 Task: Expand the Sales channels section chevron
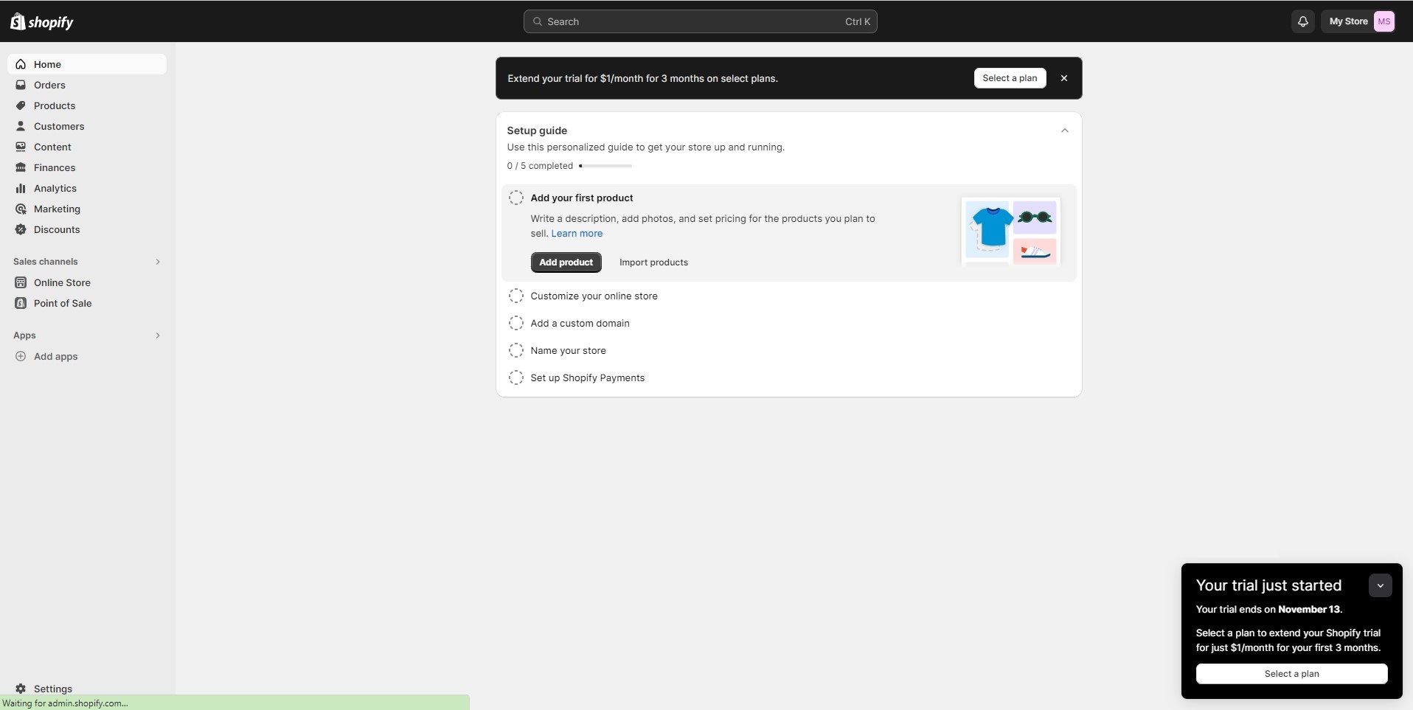[158, 262]
